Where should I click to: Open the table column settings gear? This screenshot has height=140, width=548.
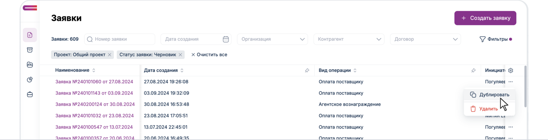coord(511,70)
